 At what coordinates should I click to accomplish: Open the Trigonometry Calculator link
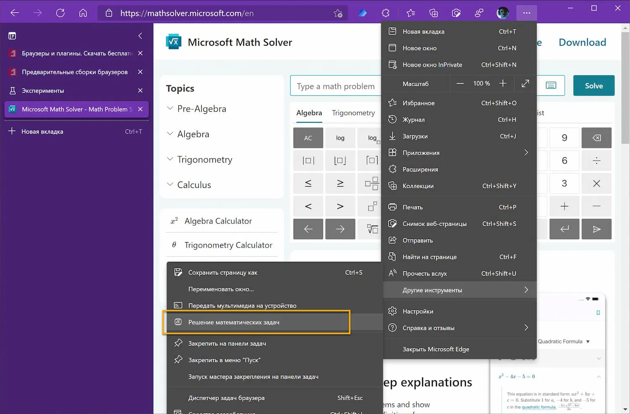[x=228, y=245]
